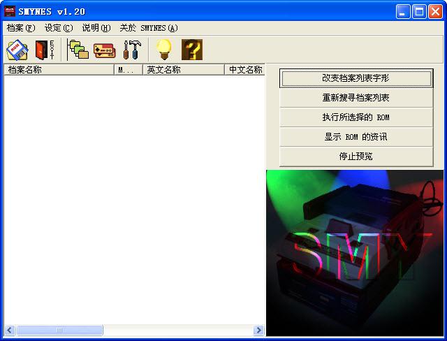Viewport: 447px width, 341px height.
Task: Sort list by 档案名称 column header
Action: [59, 70]
